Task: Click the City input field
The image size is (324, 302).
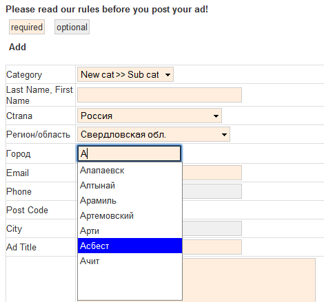Action: 212,228
